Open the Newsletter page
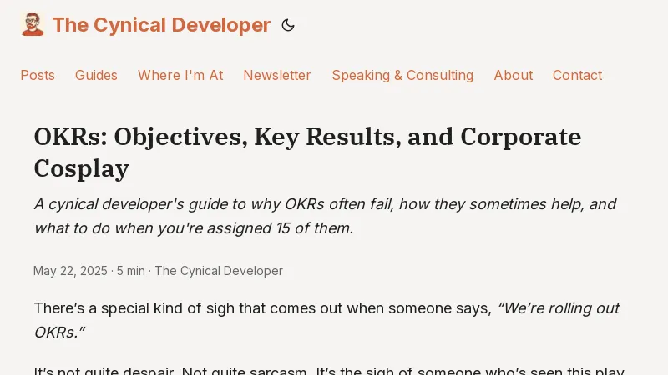668x375 pixels. coord(277,75)
